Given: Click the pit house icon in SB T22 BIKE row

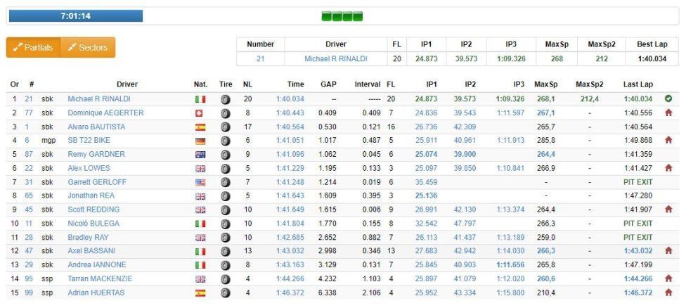Looking at the screenshot, I should point(668,141).
